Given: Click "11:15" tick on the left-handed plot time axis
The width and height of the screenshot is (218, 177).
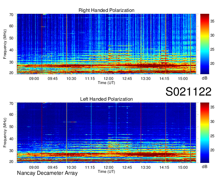Looking at the screenshot, I should tap(90, 167).
